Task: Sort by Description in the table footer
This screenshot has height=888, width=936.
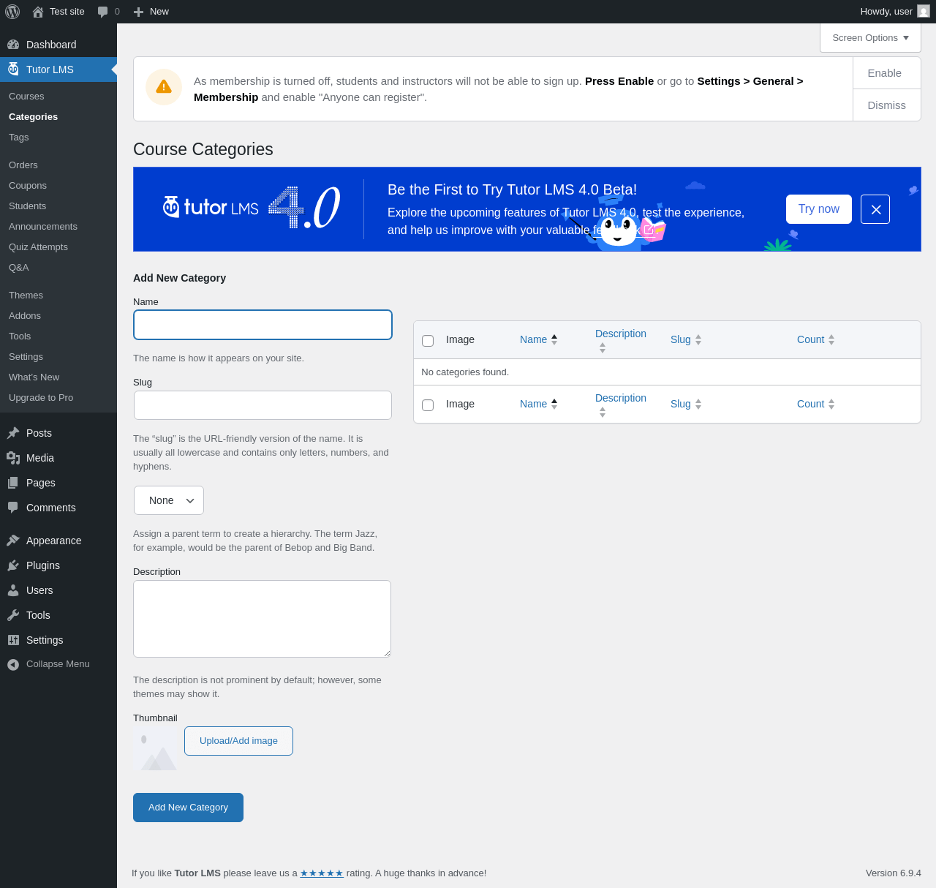Action: [621, 405]
